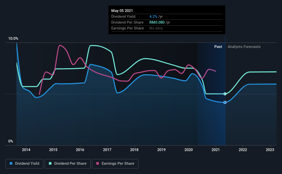Click the Past region label
The image size is (282, 174).
point(218,47)
